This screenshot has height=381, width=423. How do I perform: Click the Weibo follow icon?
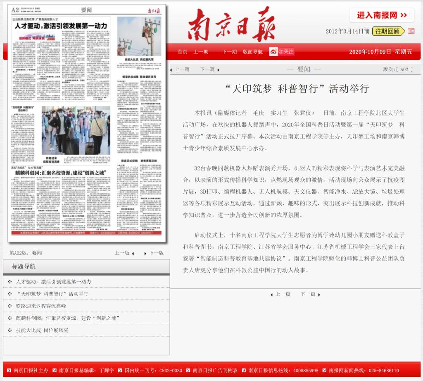tap(273, 52)
